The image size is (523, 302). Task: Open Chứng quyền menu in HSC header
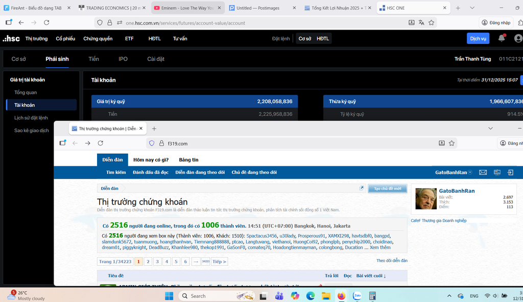98,39
